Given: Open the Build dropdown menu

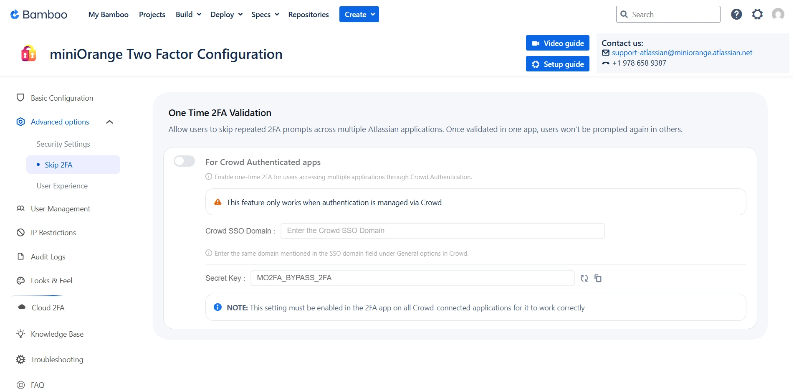Looking at the screenshot, I should tap(187, 14).
